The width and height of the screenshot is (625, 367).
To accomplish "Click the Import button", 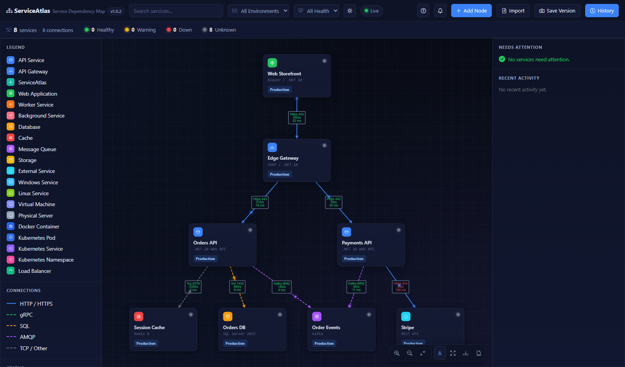I will 513,11.
